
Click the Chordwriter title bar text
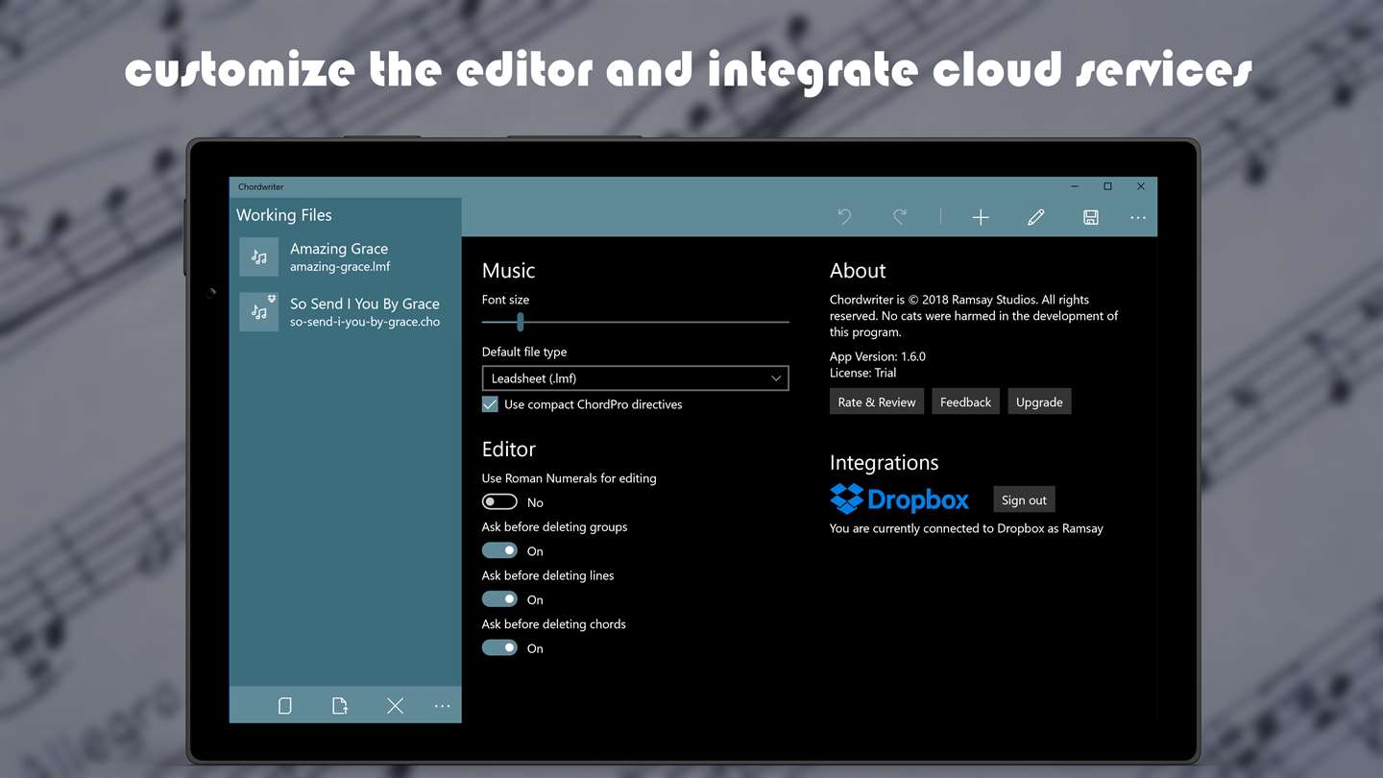coord(261,186)
